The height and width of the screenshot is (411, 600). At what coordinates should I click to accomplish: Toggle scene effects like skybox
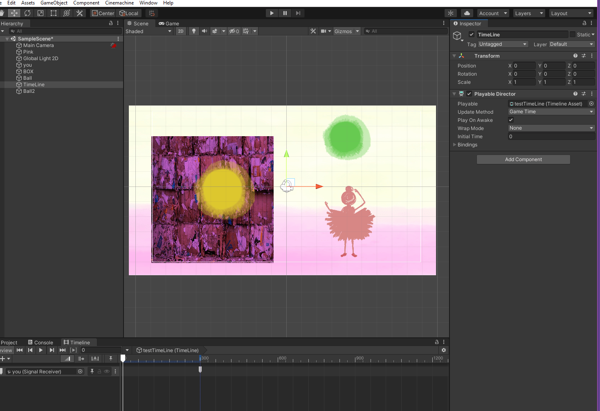(215, 31)
